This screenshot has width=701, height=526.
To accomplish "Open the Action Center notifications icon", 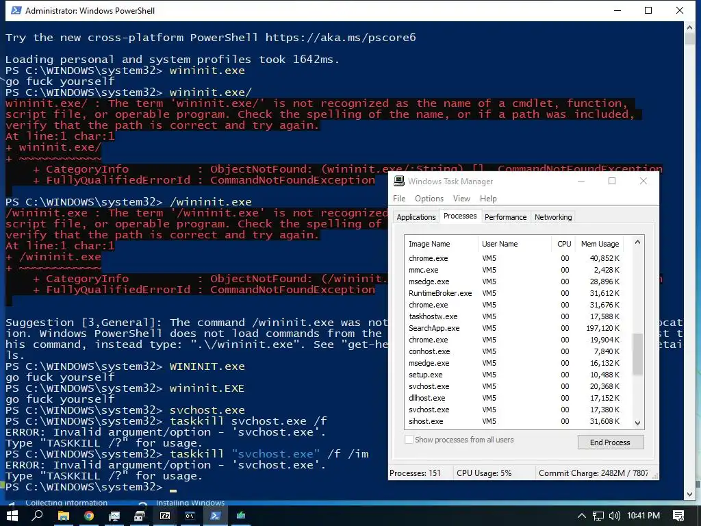I will point(678,516).
